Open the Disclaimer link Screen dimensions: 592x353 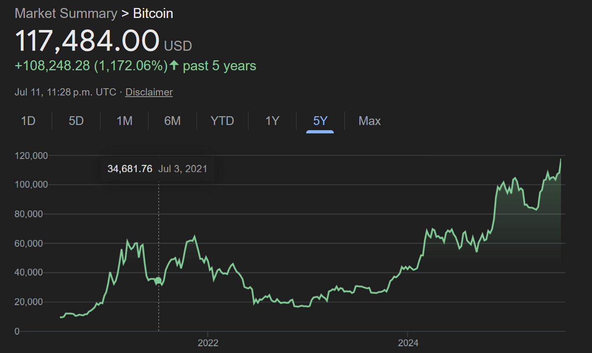149,92
